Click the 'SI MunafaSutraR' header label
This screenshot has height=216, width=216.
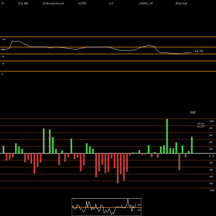[x=53, y=3]
